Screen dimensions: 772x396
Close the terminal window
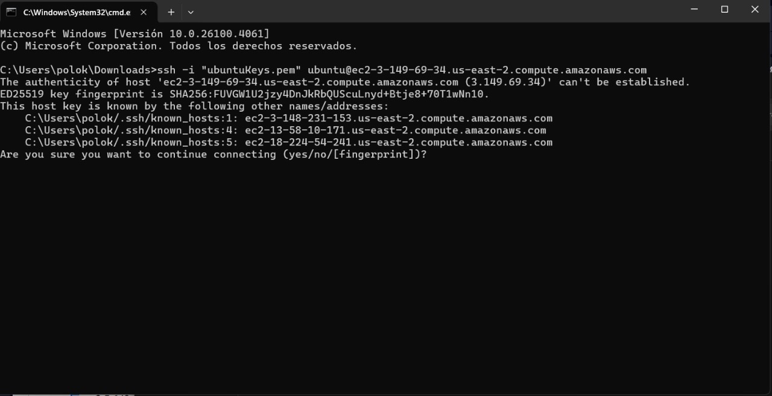755,10
